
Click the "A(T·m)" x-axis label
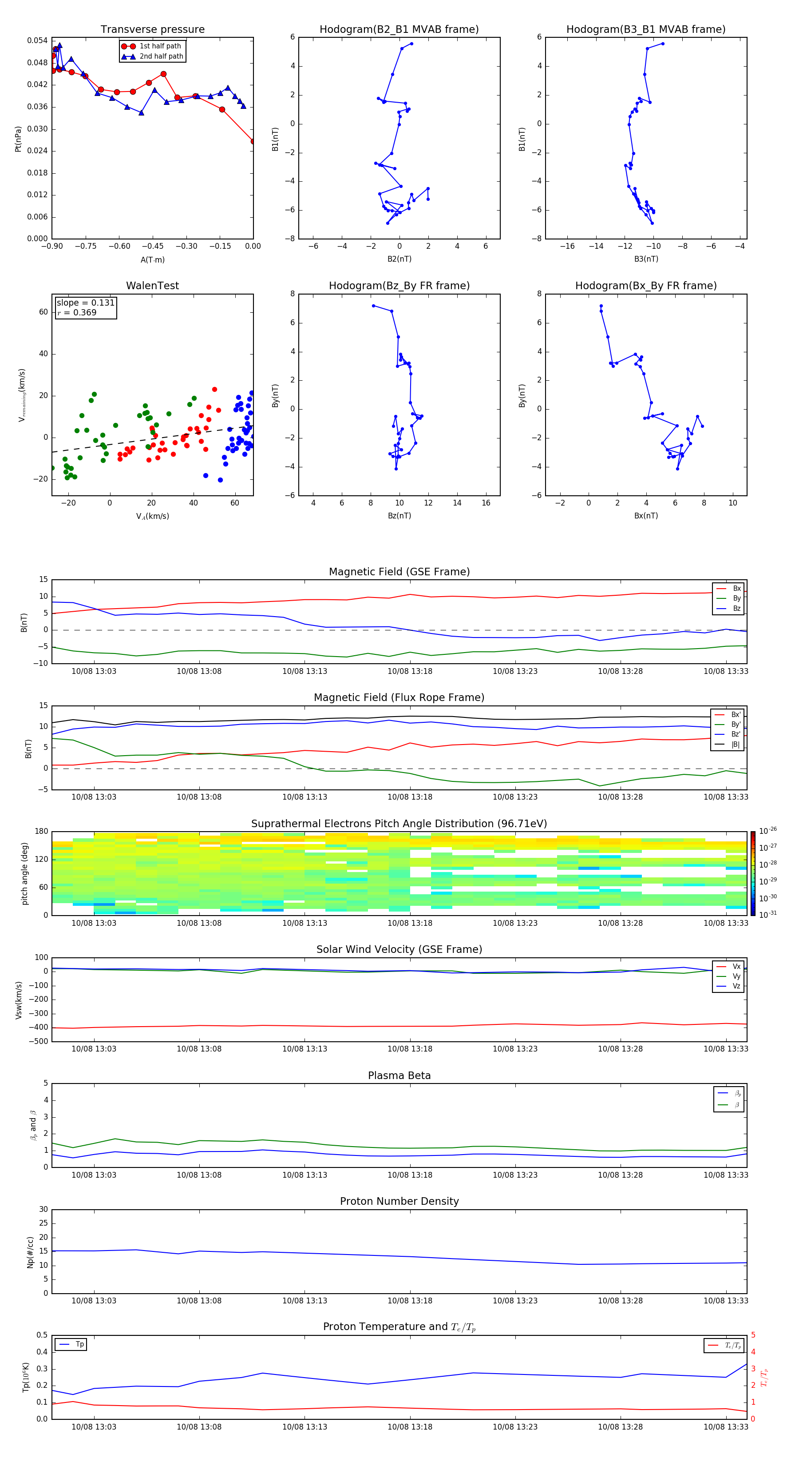152,259
